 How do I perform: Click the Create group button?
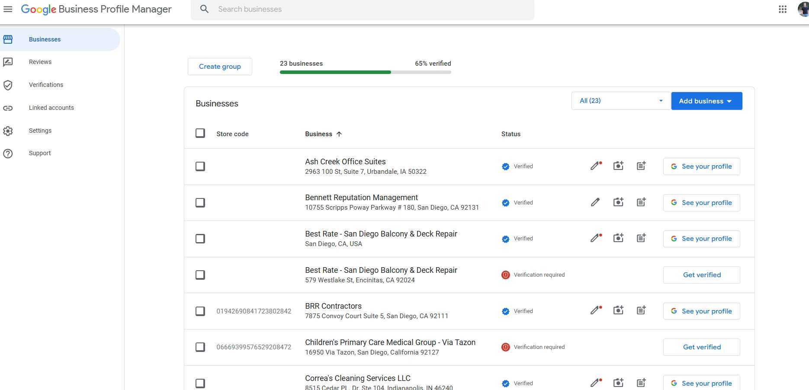[220, 67]
